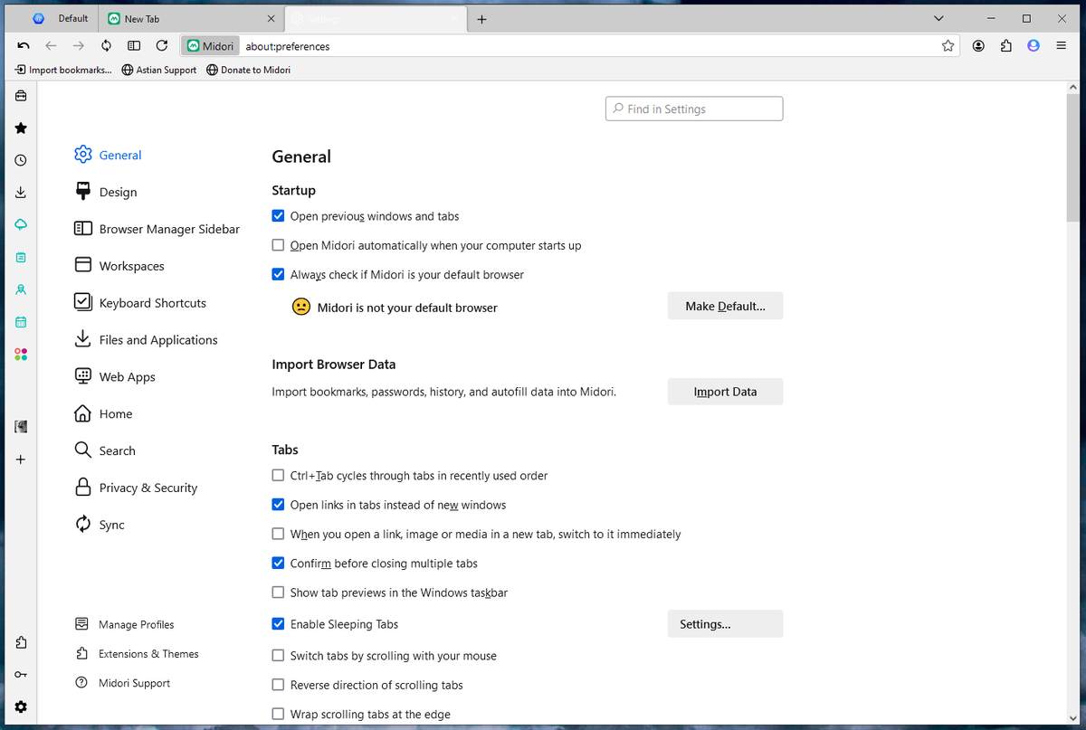The height and width of the screenshot is (730, 1086).
Task: Enable Open Midori automatically at computer startup
Action: pos(278,245)
